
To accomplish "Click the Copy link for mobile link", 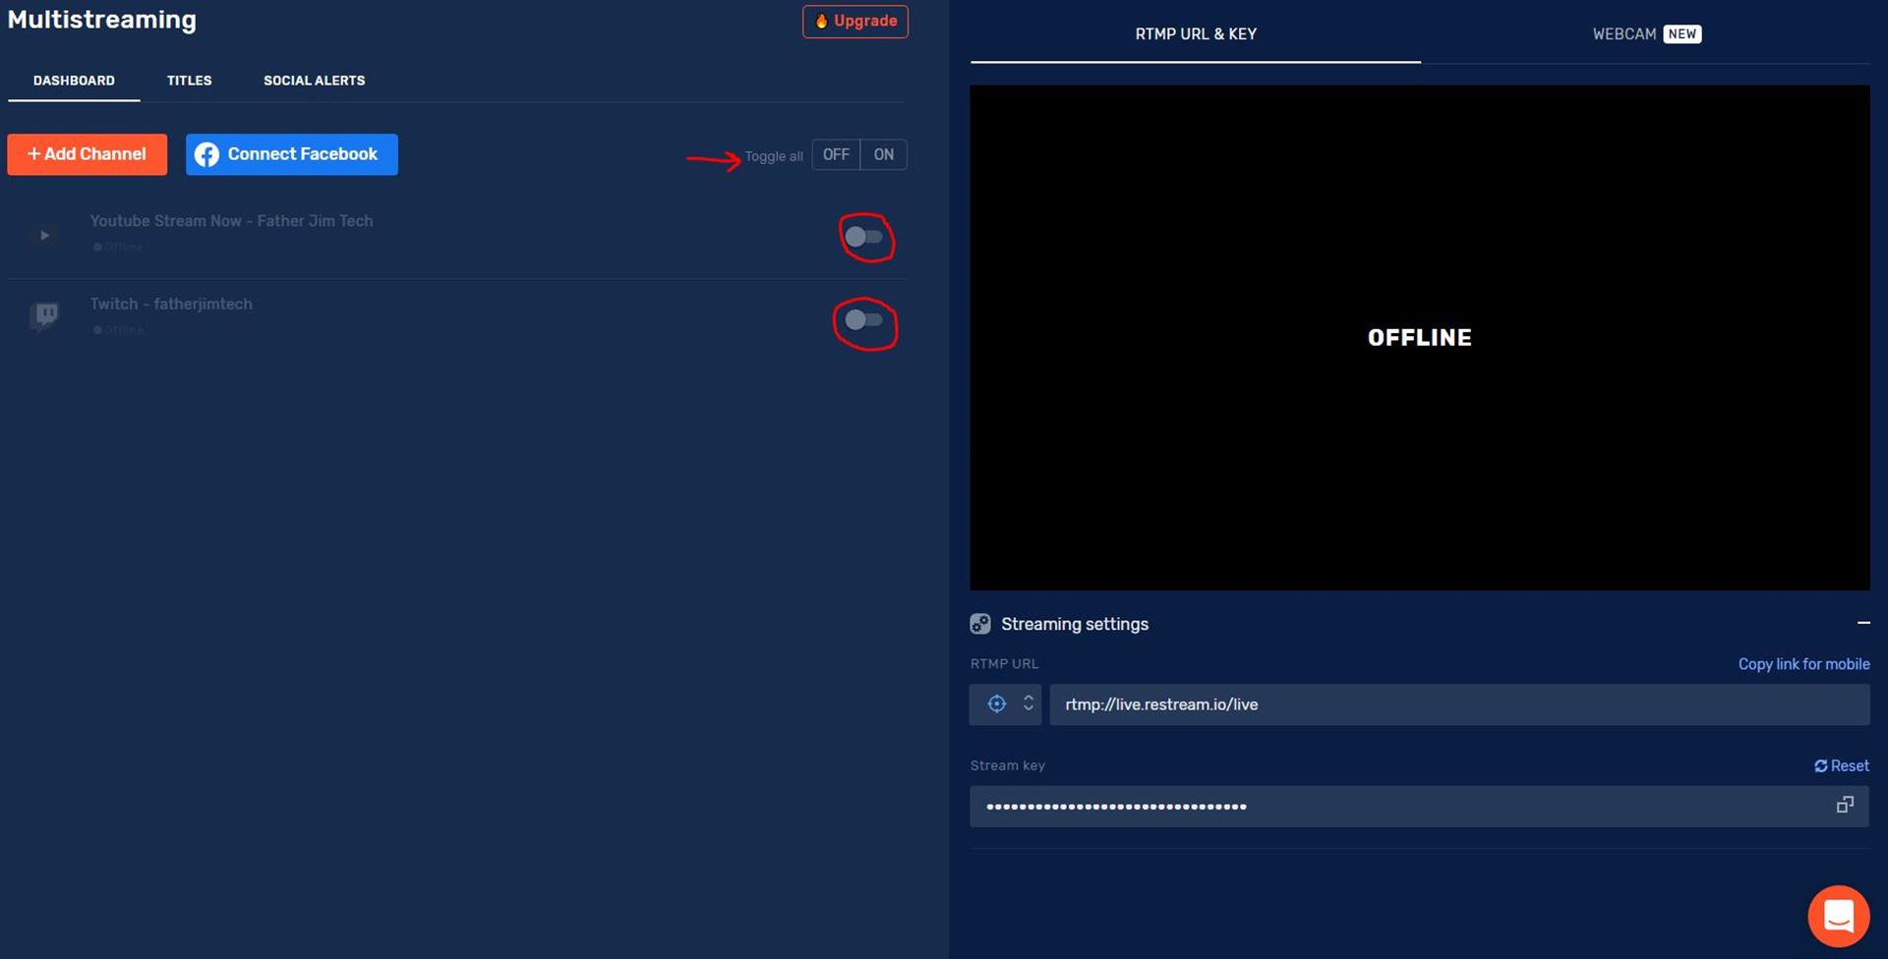I will [x=1803, y=664].
